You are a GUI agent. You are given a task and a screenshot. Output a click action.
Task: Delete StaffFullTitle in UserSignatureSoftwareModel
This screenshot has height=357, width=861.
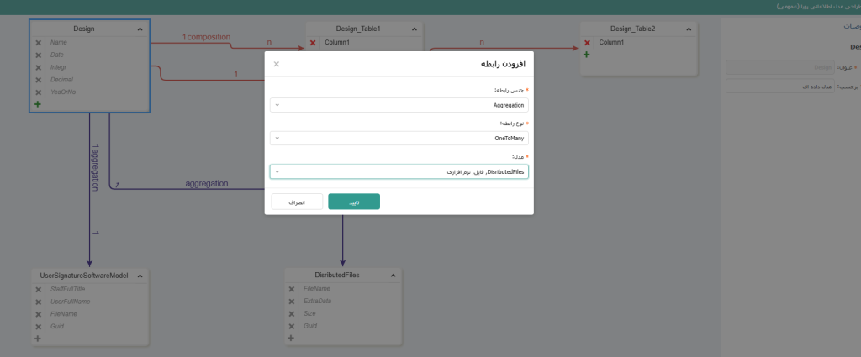[38, 289]
